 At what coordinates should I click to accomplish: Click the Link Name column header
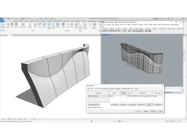pos(98,93)
